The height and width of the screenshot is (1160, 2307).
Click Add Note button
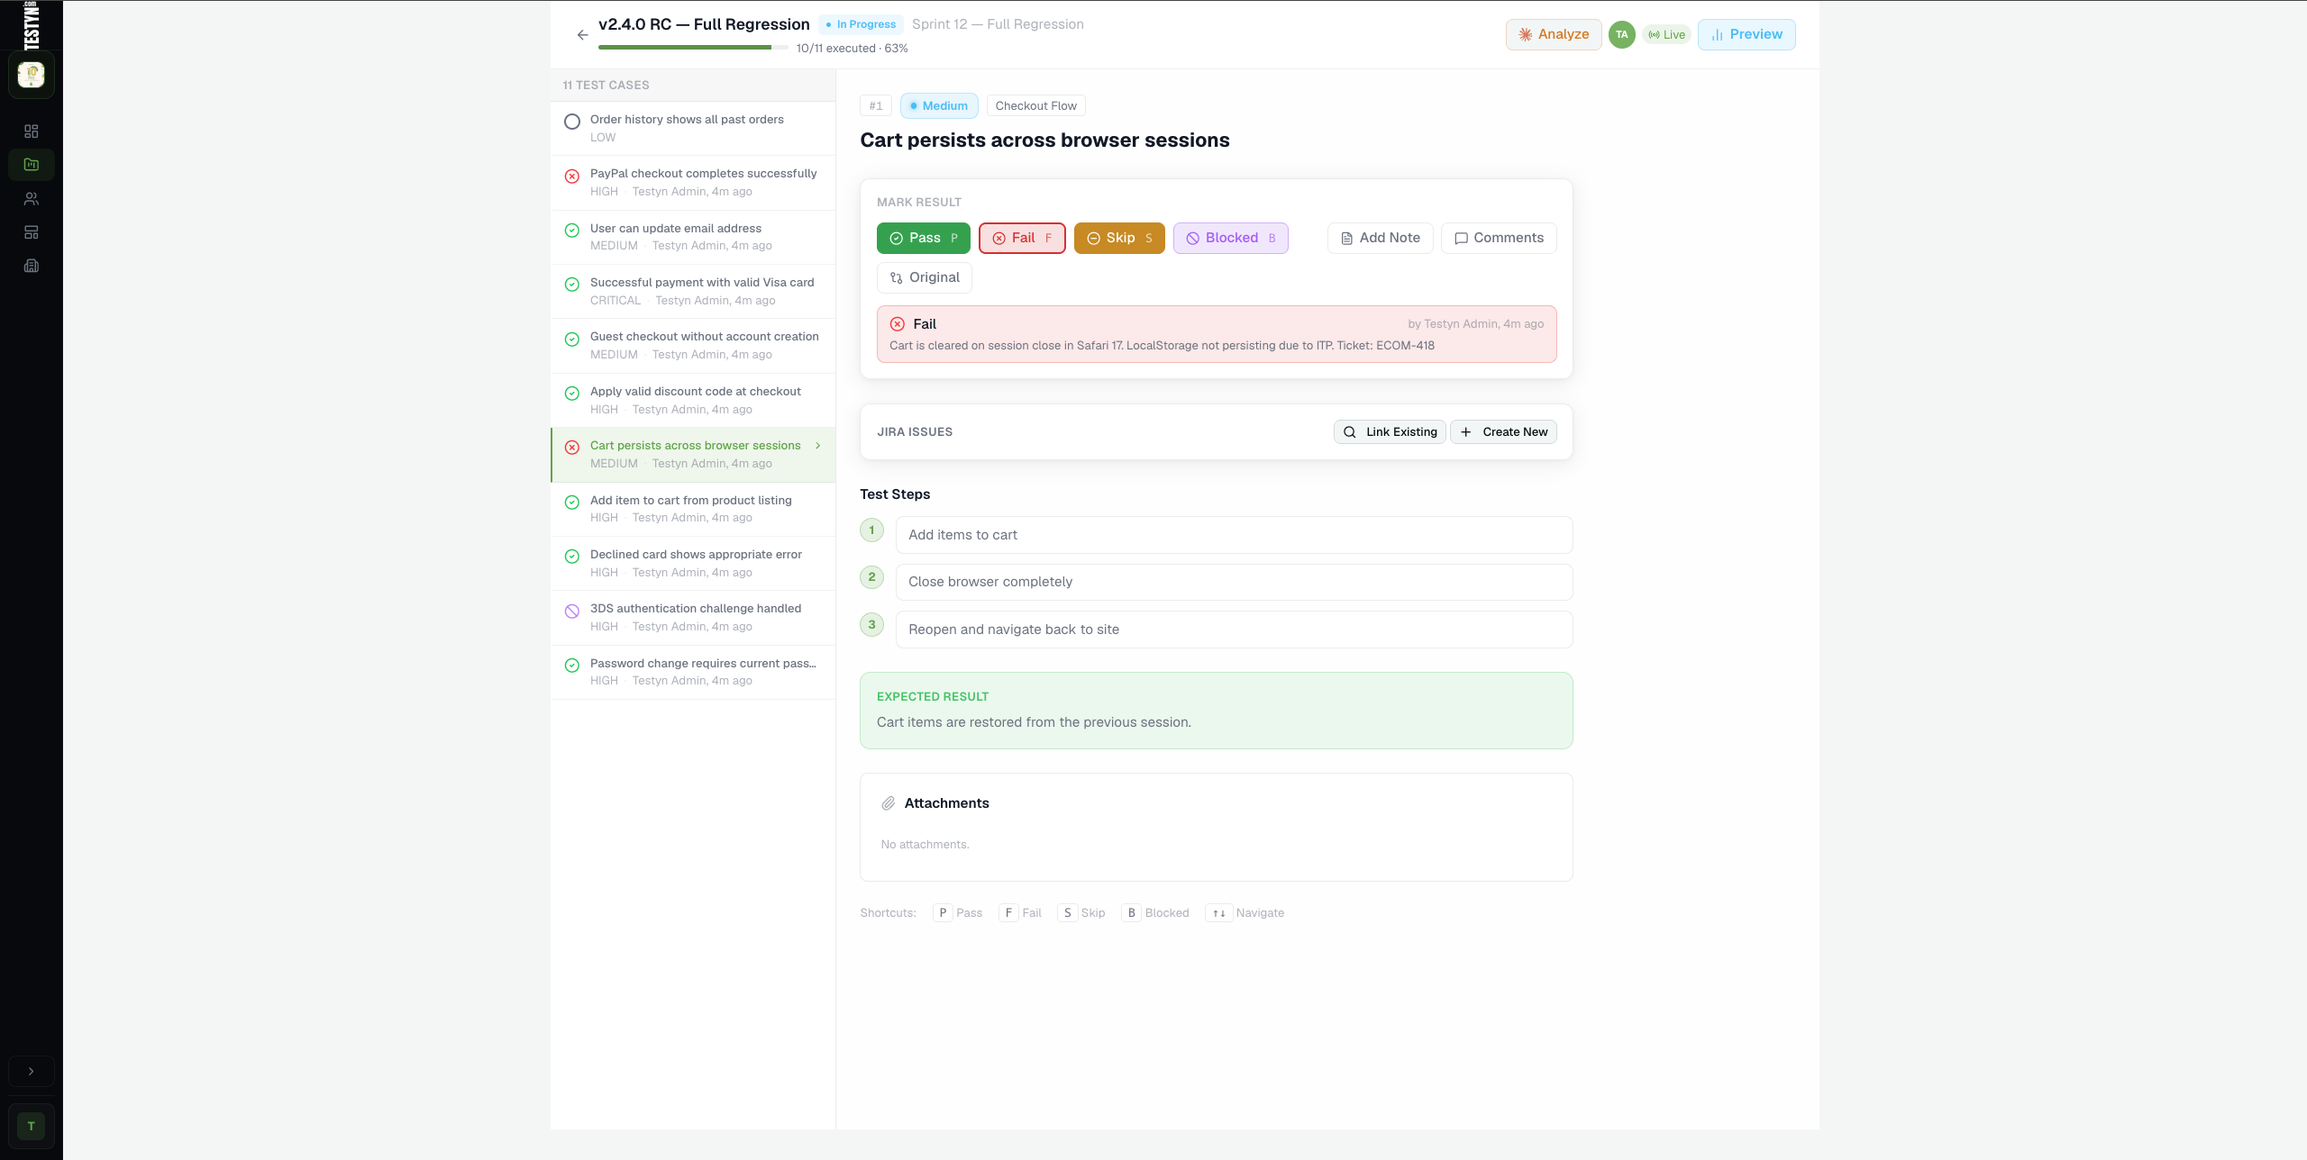click(x=1380, y=238)
